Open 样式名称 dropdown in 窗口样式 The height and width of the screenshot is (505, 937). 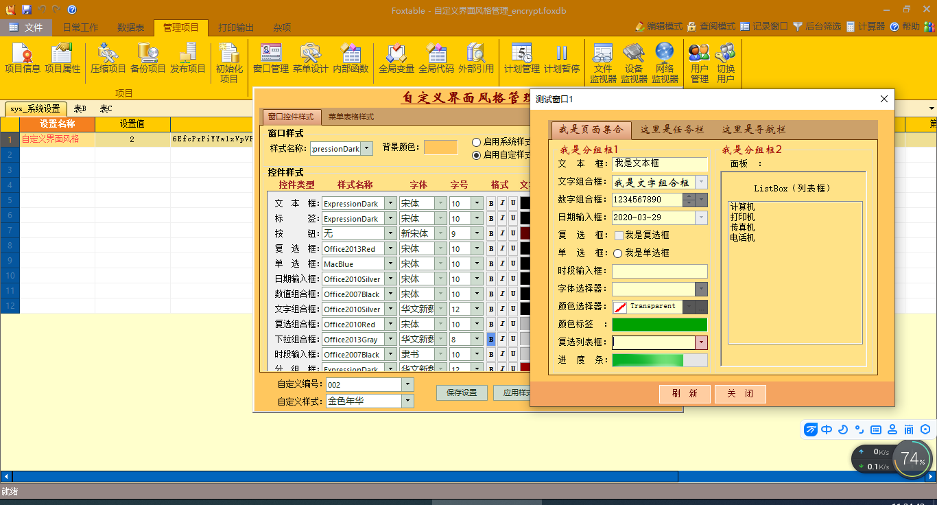(366, 148)
